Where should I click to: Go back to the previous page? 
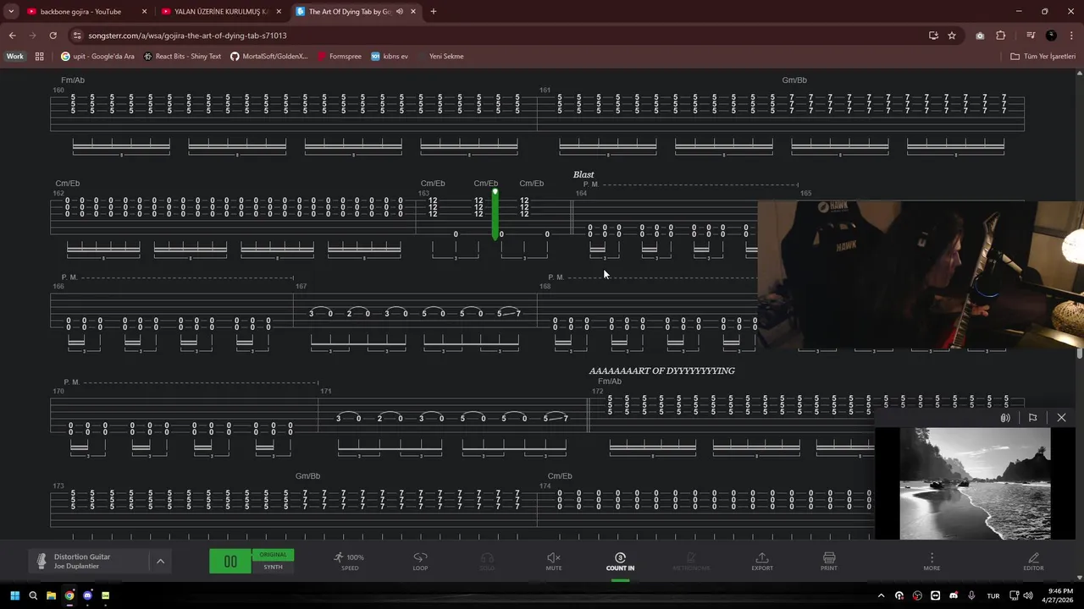pos(12,36)
